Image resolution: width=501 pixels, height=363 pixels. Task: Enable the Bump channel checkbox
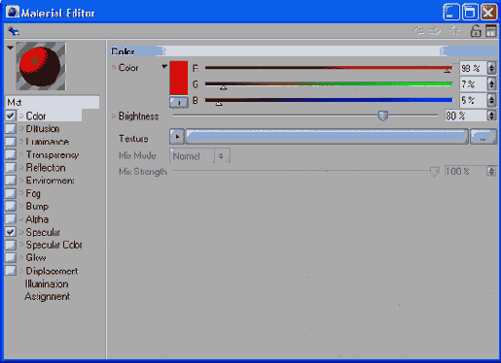(11, 206)
